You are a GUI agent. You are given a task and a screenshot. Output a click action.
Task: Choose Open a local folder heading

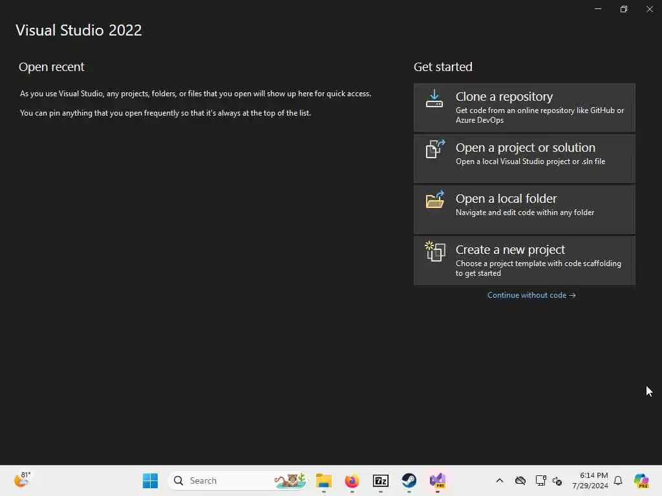coord(506,199)
